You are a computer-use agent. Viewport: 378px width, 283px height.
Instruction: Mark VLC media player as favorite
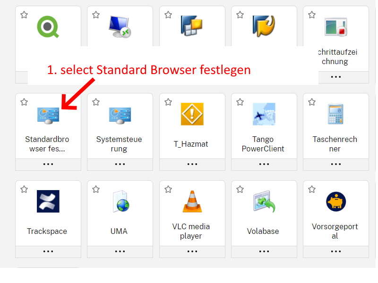point(168,189)
